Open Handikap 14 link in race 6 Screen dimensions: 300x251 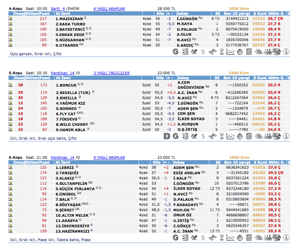click(62, 157)
